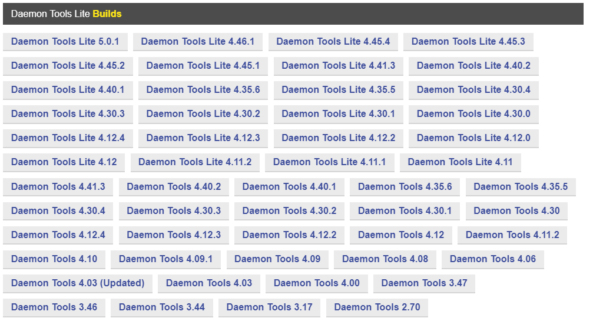Select Daemon Tools Lite 4.12.2
Viewport: 593px width, 328px height.
pos(338,138)
